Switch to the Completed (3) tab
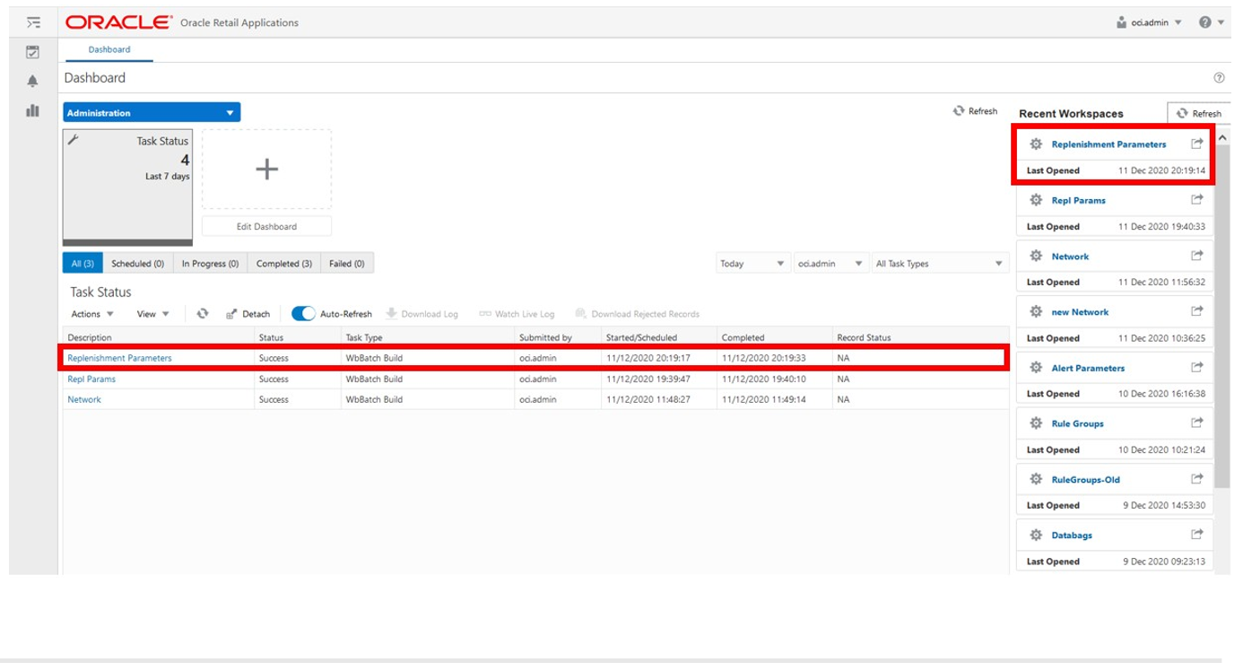The height and width of the screenshot is (671, 1243). (x=284, y=264)
